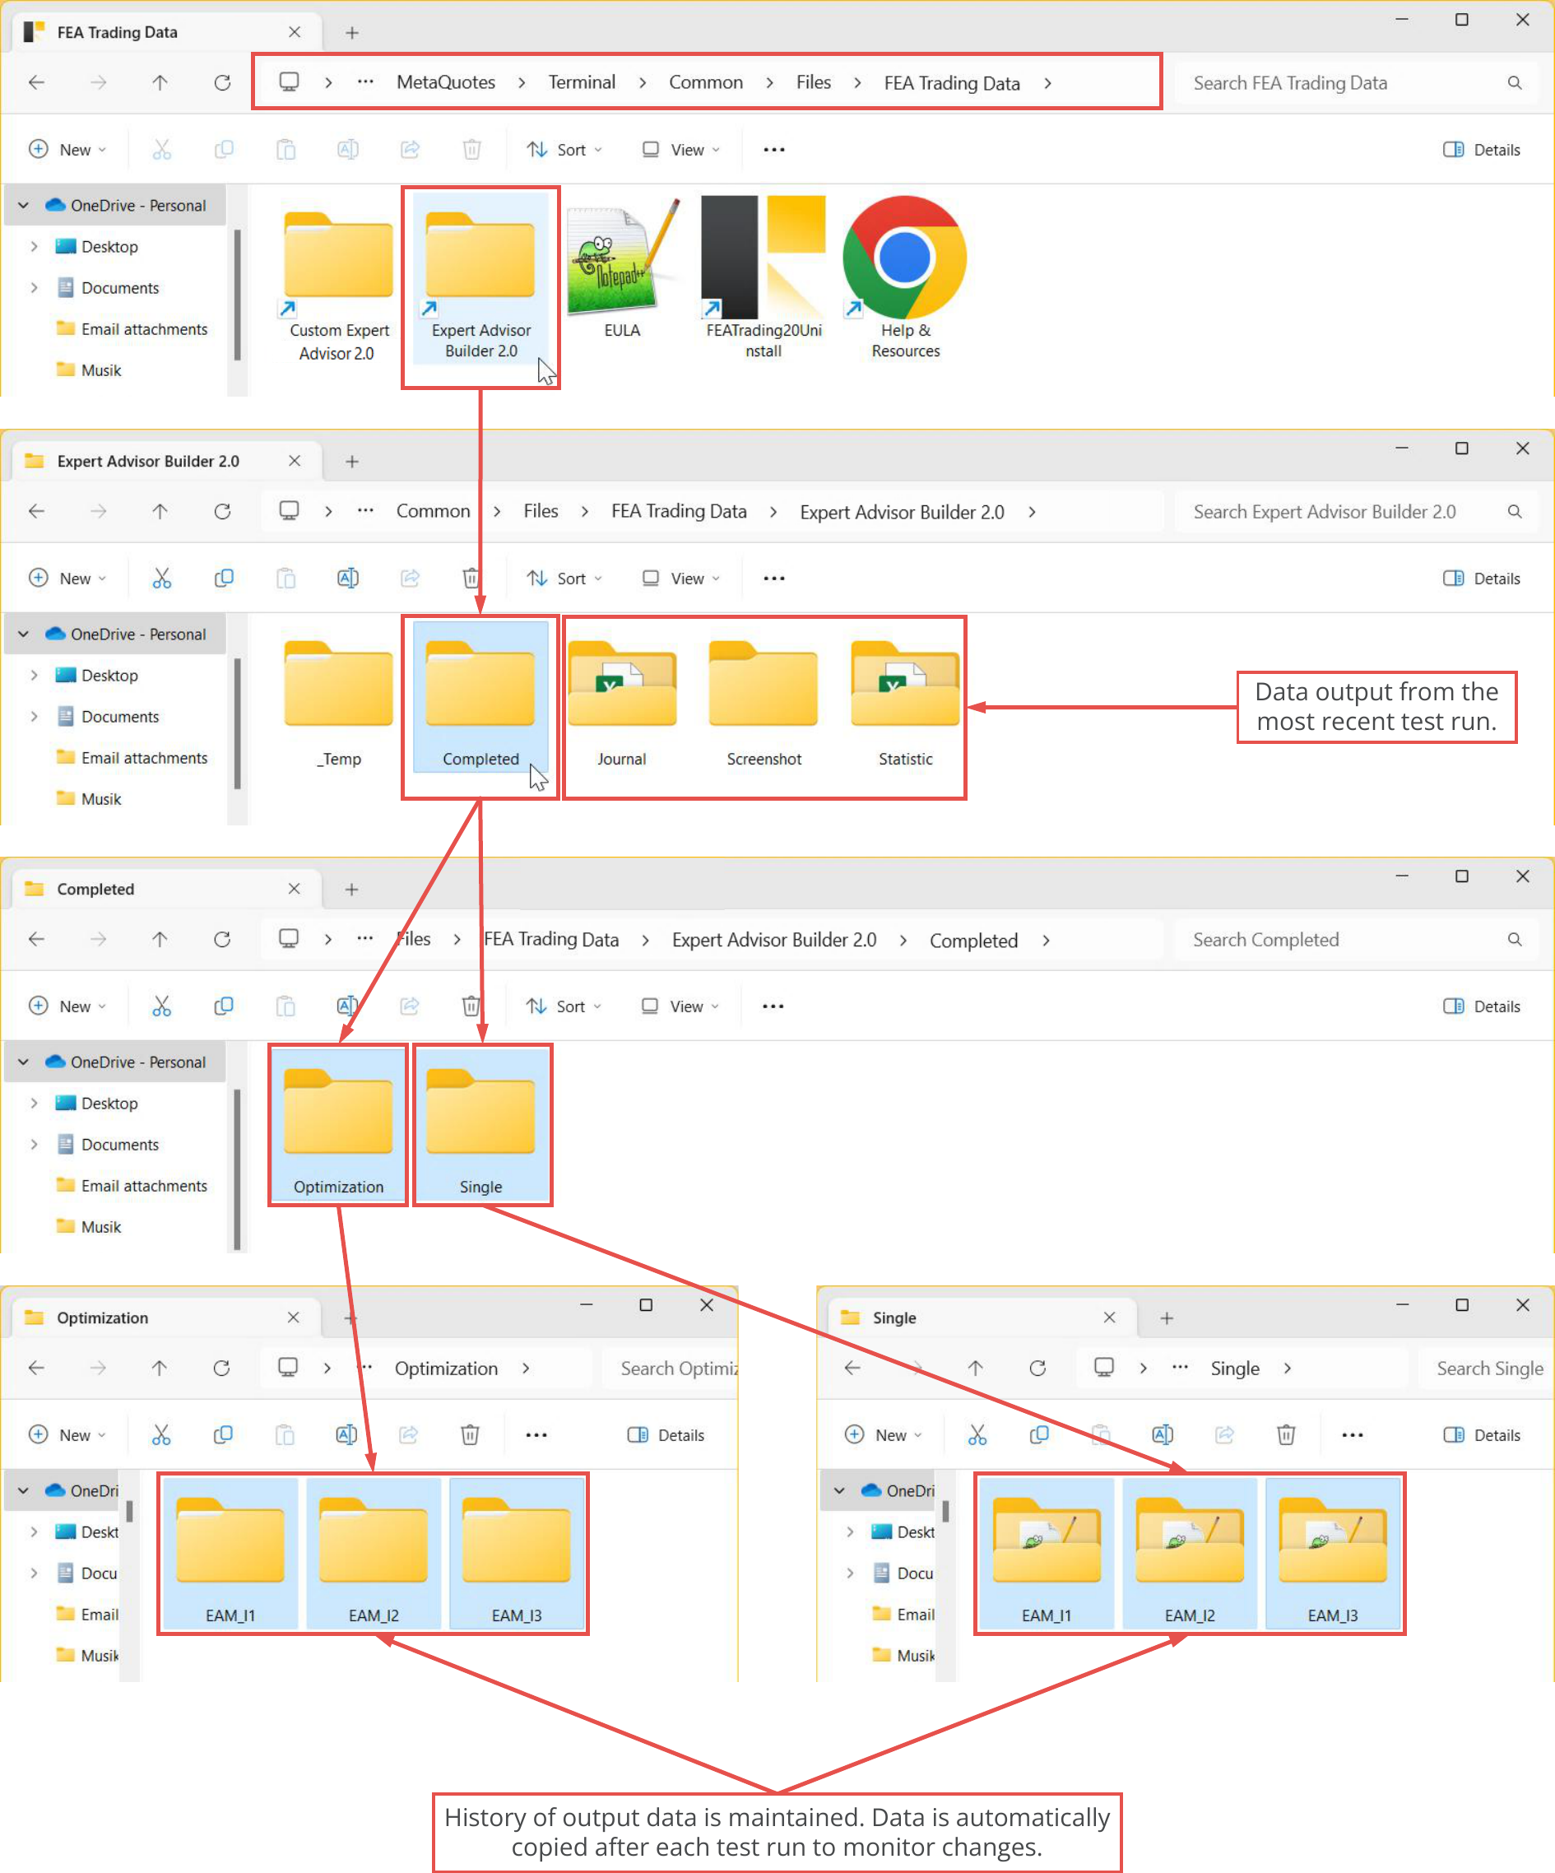Viewport: 1555px width, 1873px height.
Task: Toggle Details pane in Completed window
Action: pyautogui.click(x=1481, y=1006)
